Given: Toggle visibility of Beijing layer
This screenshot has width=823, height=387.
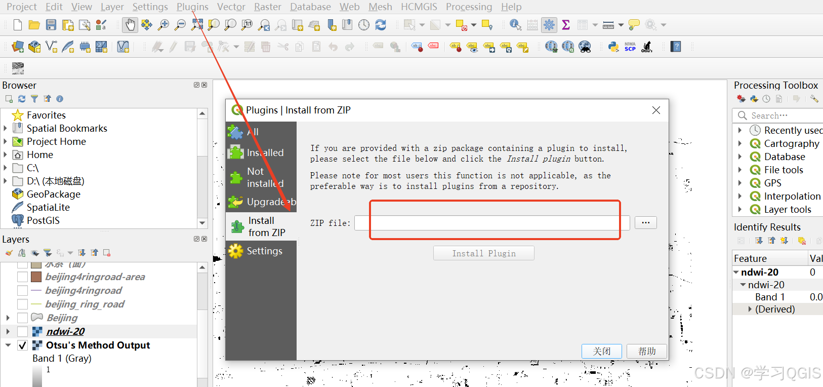Looking at the screenshot, I should [x=22, y=318].
